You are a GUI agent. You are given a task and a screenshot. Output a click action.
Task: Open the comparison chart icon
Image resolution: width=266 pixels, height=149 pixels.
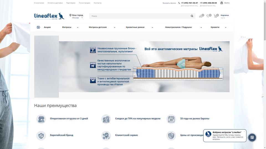click(x=201, y=16)
